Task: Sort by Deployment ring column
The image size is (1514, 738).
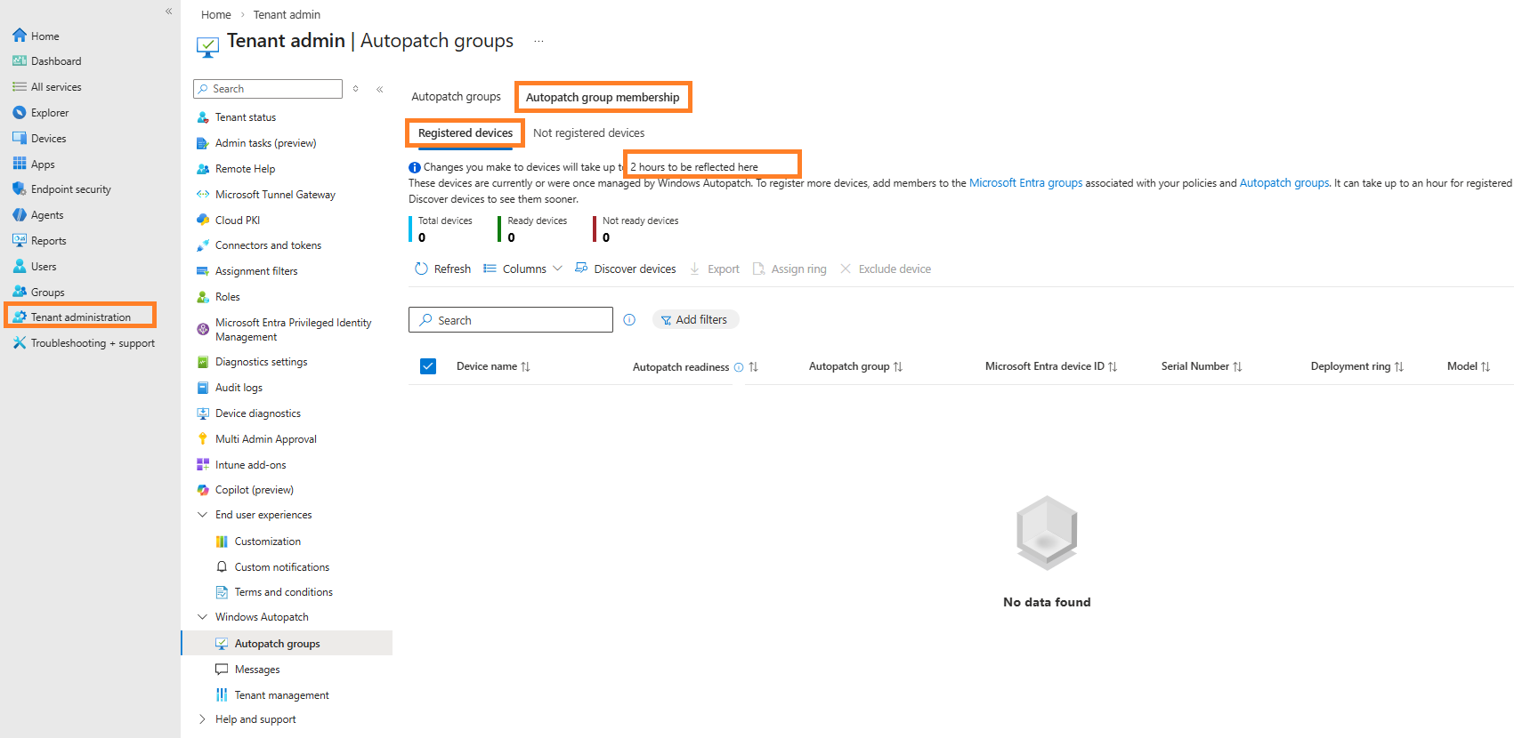Action: 1357,366
